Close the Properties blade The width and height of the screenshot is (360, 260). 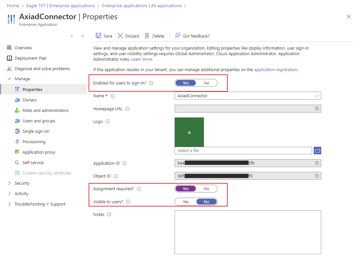(349, 17)
